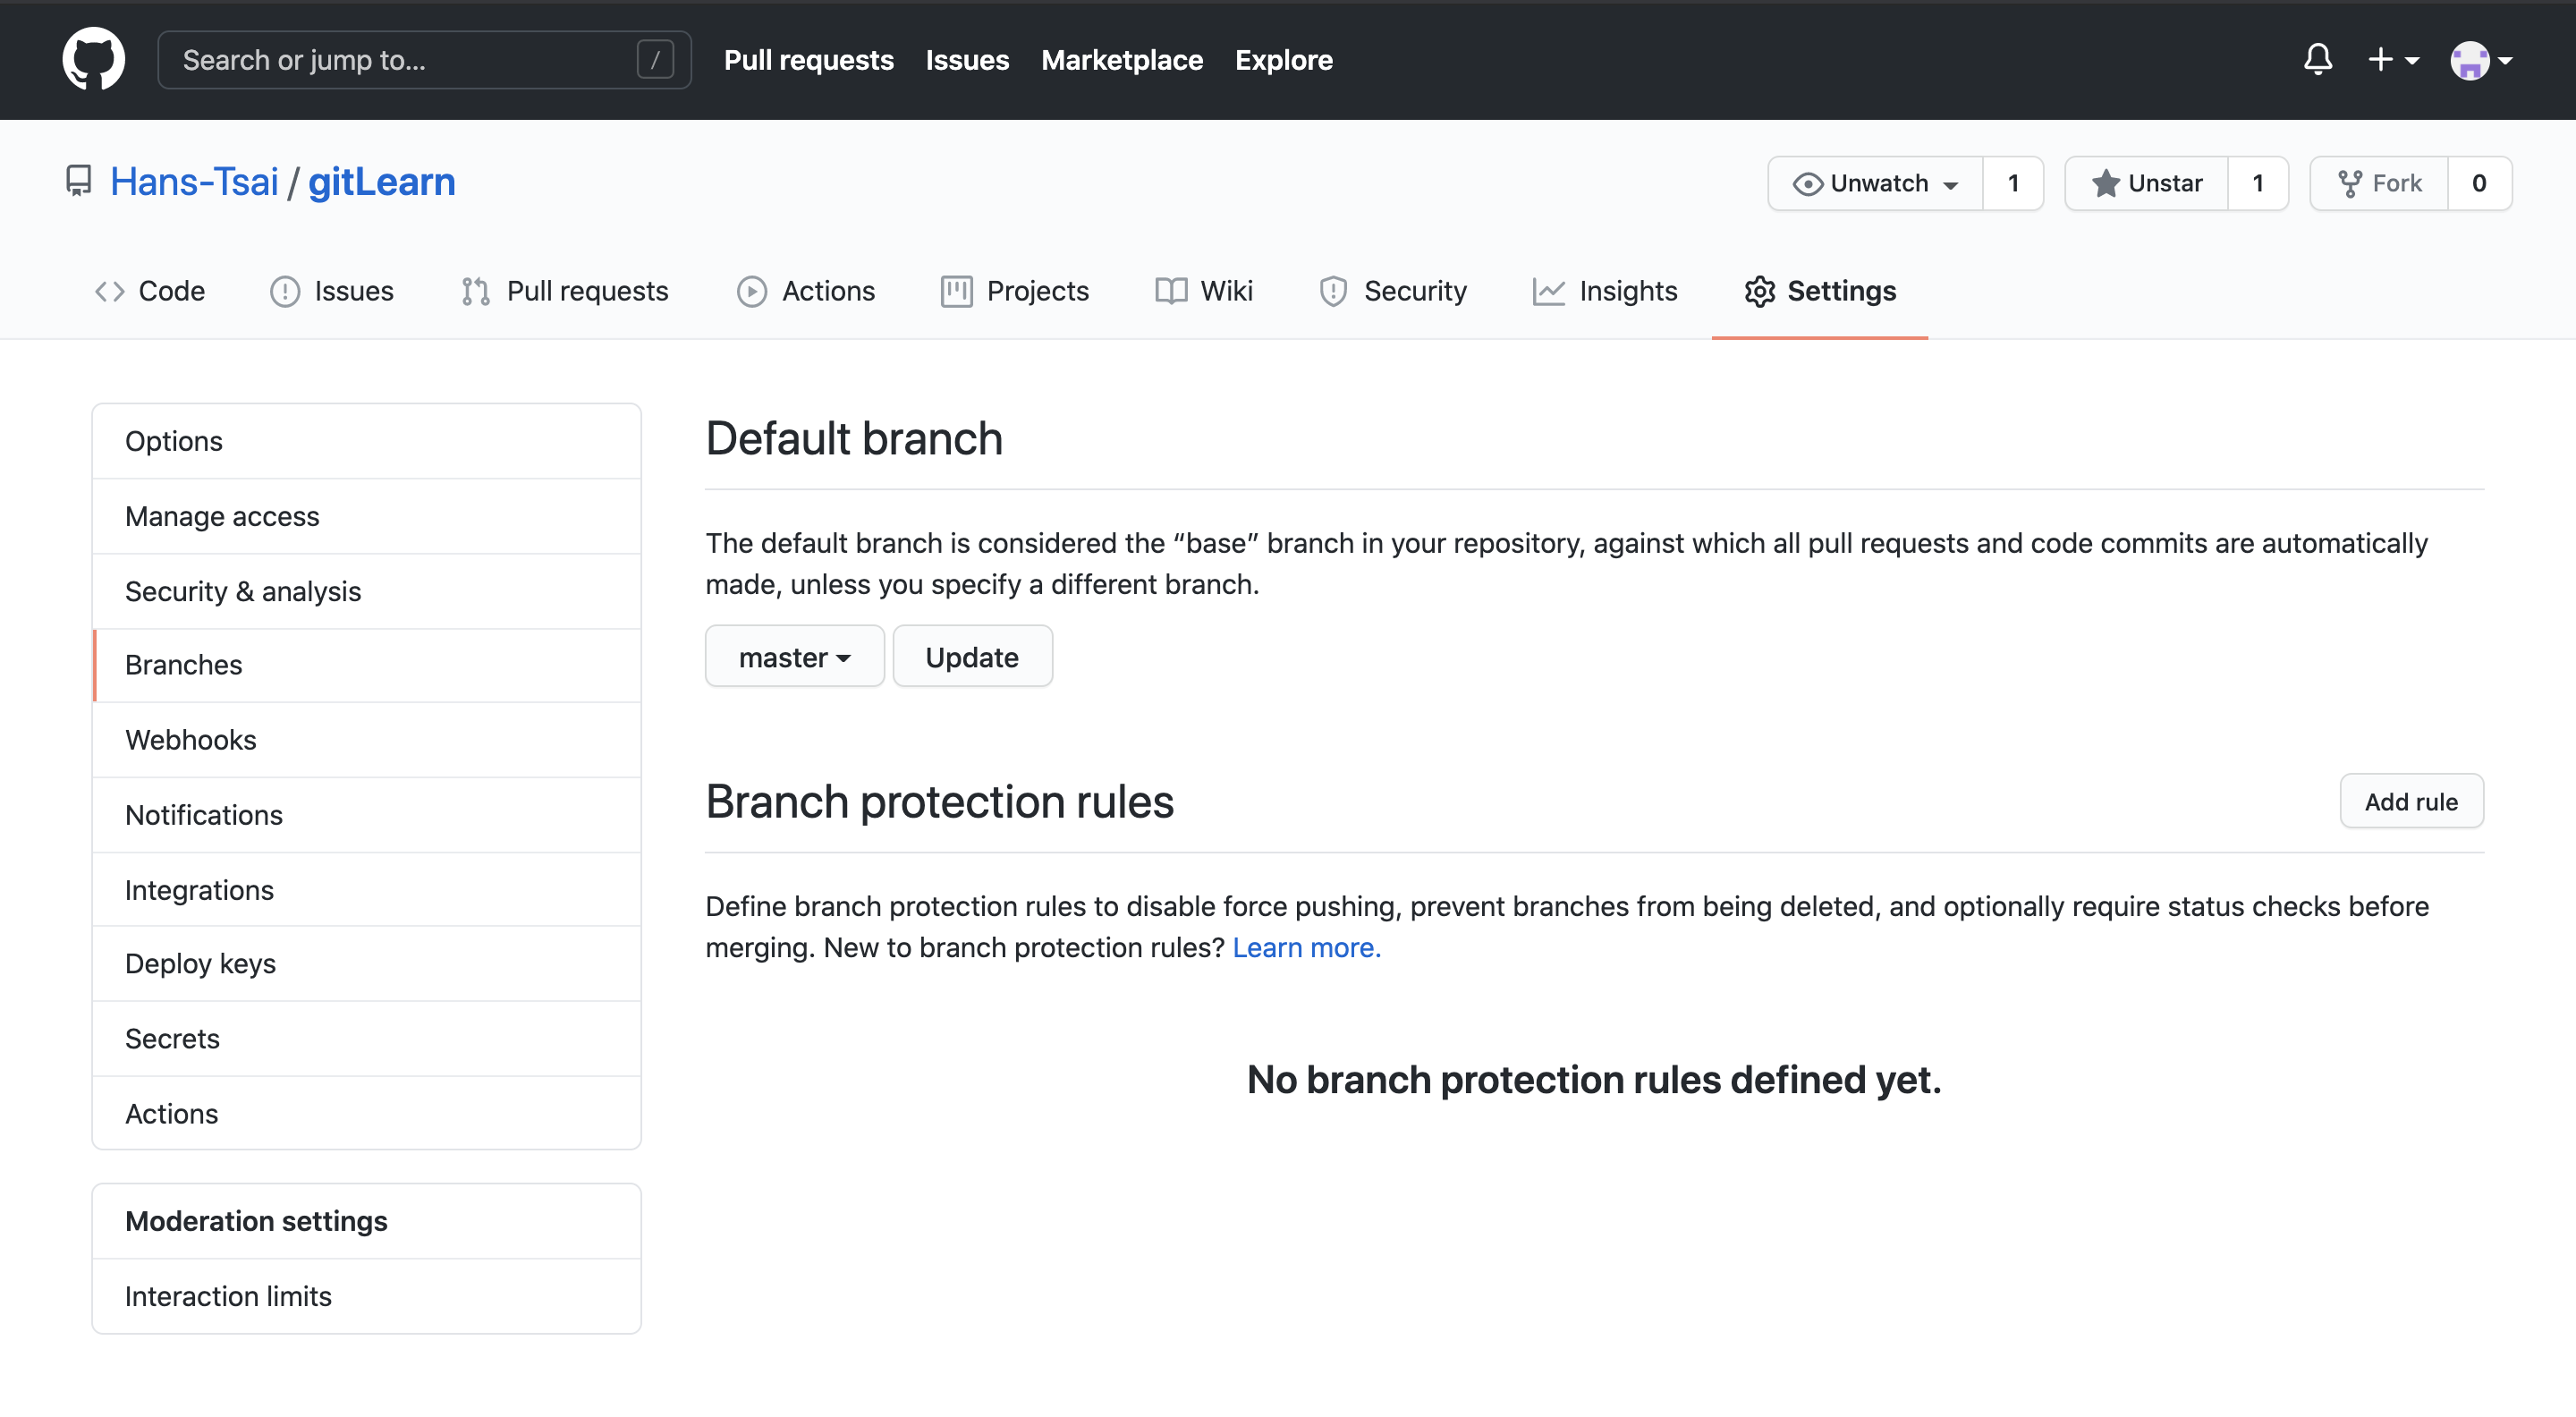Click the Security shield icon
Viewport: 2576px width, 1417px height.
[x=1332, y=291]
